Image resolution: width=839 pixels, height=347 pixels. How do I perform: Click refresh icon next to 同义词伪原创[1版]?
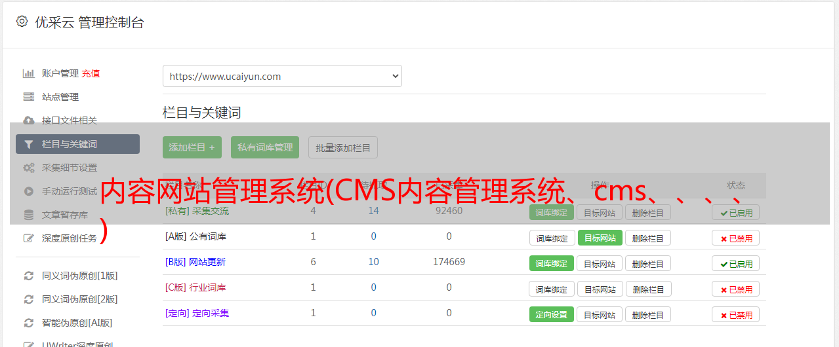click(28, 276)
